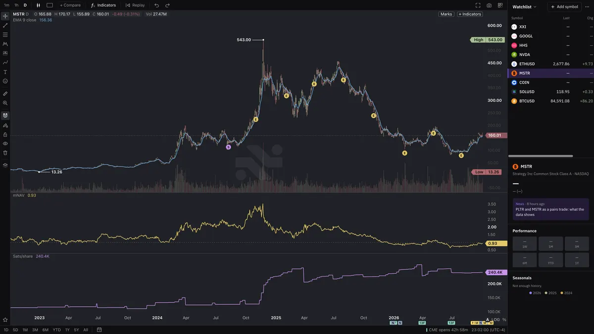Open the candlestick chart type selector
This screenshot has width=594, height=334.
pos(38,5)
